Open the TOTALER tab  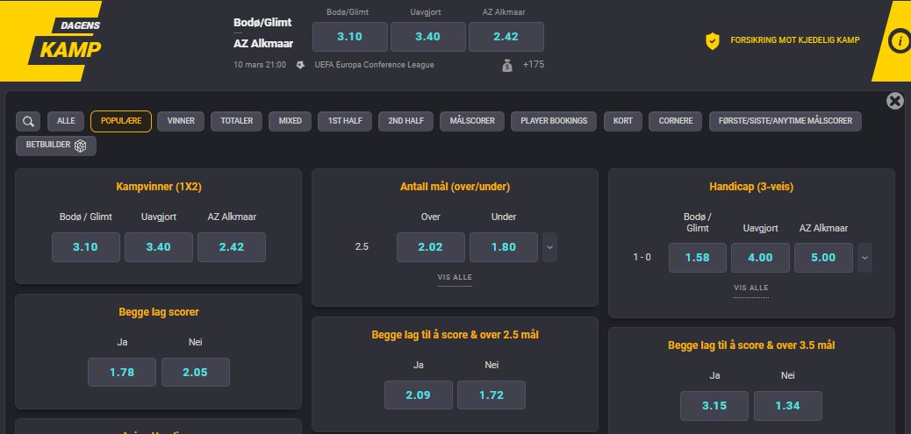pos(236,121)
